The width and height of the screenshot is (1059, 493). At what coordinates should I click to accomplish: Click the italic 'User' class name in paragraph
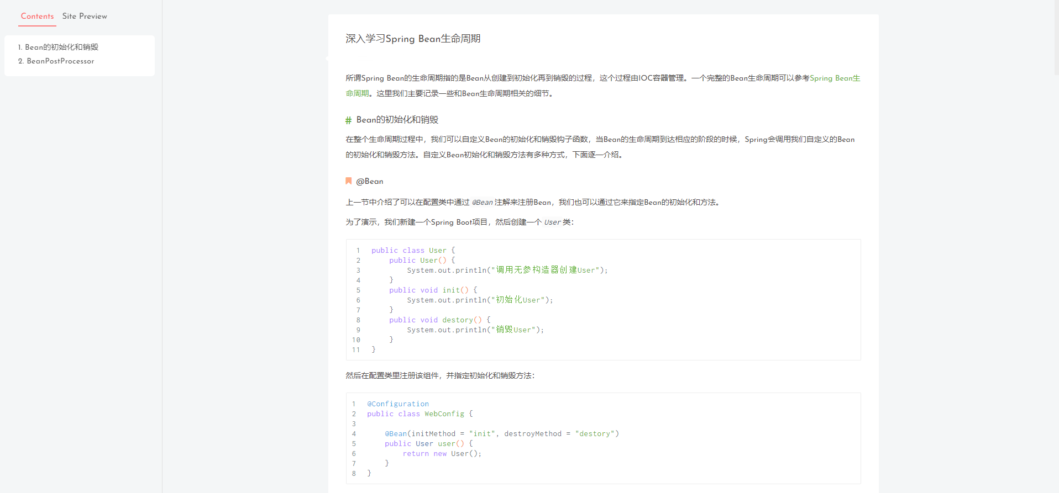pyautogui.click(x=552, y=222)
